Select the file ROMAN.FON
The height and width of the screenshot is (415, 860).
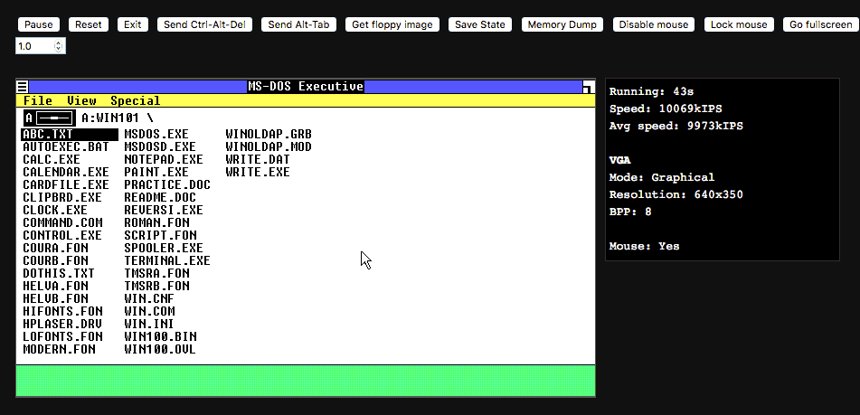click(x=156, y=222)
